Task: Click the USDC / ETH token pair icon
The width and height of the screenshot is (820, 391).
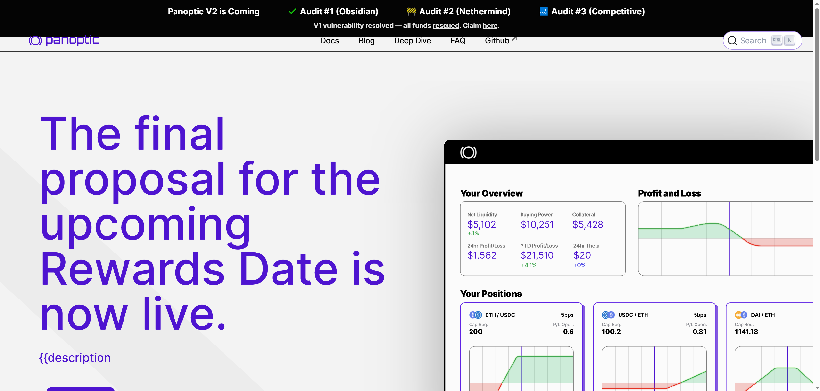Action: (x=608, y=315)
